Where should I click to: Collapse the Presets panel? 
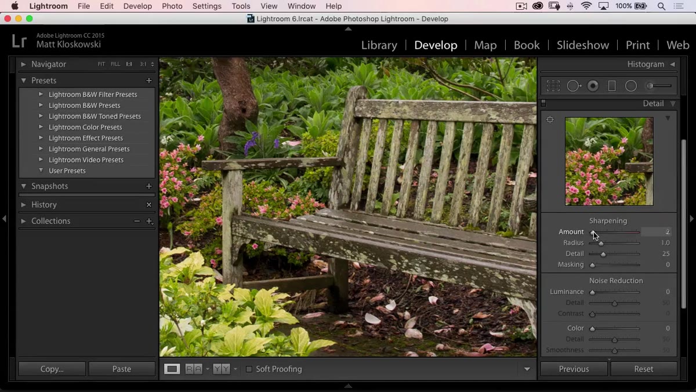point(23,81)
